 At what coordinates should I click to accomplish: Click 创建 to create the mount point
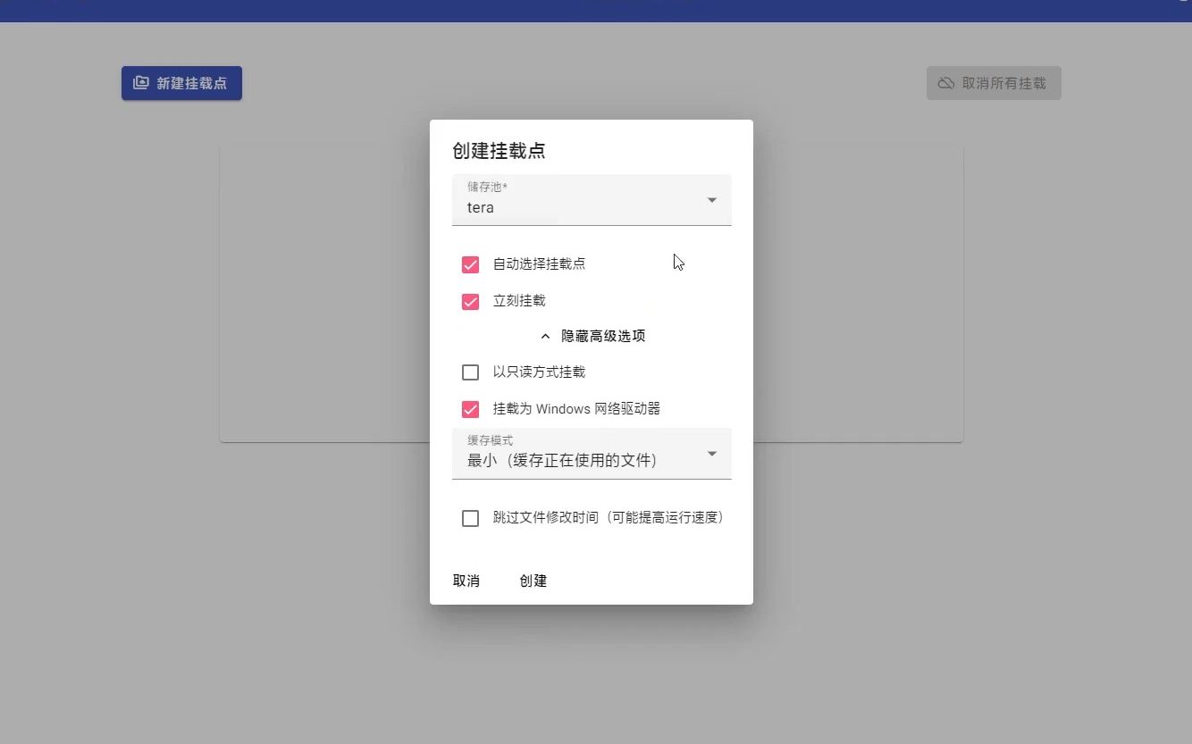533,581
